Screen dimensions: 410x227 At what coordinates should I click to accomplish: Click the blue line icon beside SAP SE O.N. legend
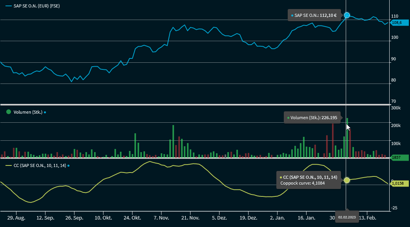coord(9,6)
